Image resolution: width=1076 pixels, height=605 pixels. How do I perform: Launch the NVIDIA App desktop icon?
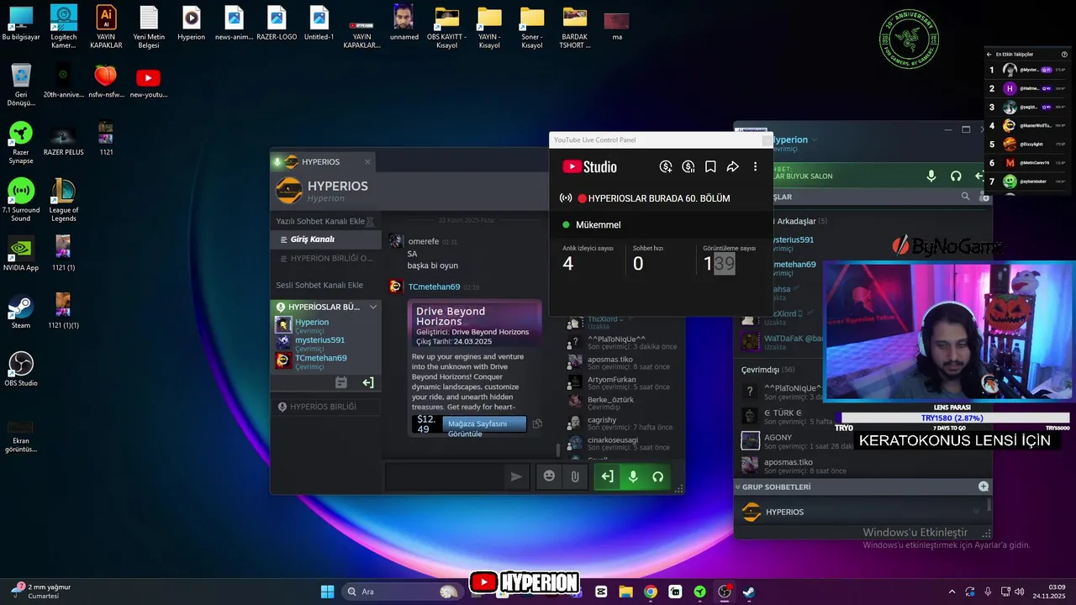(21, 254)
